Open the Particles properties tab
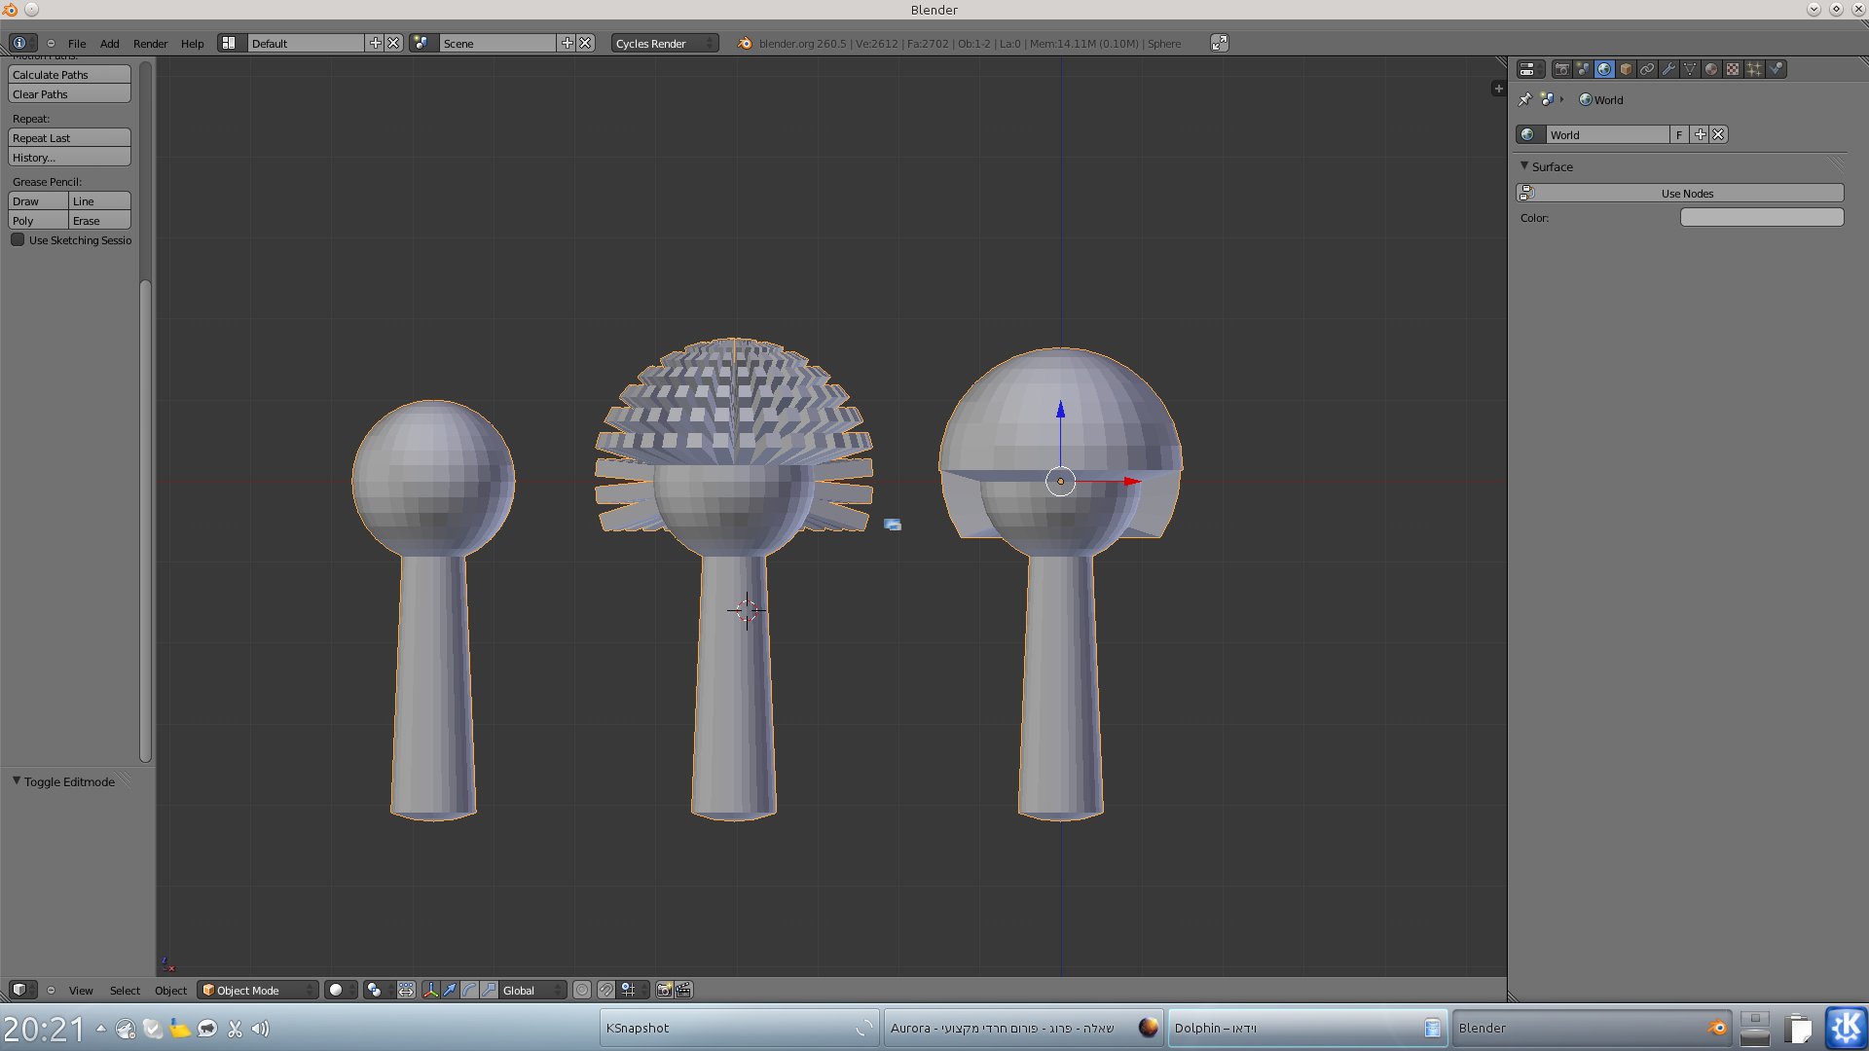Viewport: 1869px width, 1051px height. click(1754, 69)
